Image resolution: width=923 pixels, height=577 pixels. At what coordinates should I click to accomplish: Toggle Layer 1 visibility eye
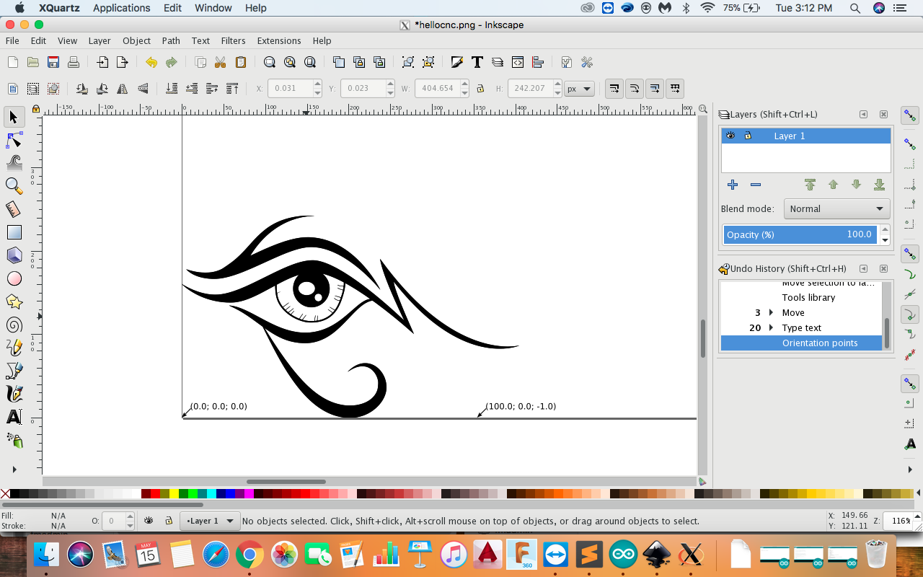tap(730, 136)
